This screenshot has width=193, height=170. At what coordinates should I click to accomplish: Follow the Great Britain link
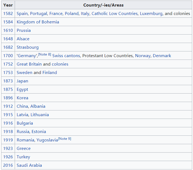pyautogui.click(x=29, y=64)
